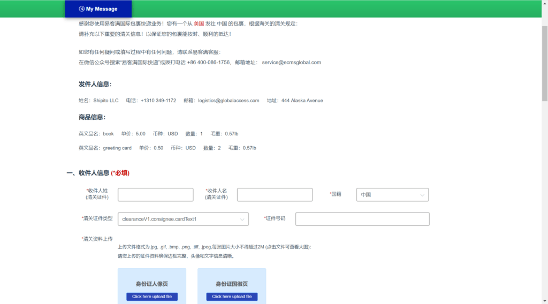The width and height of the screenshot is (548, 304).
Task: Expand the 清关证件类型 dropdown
Action: 183,219
